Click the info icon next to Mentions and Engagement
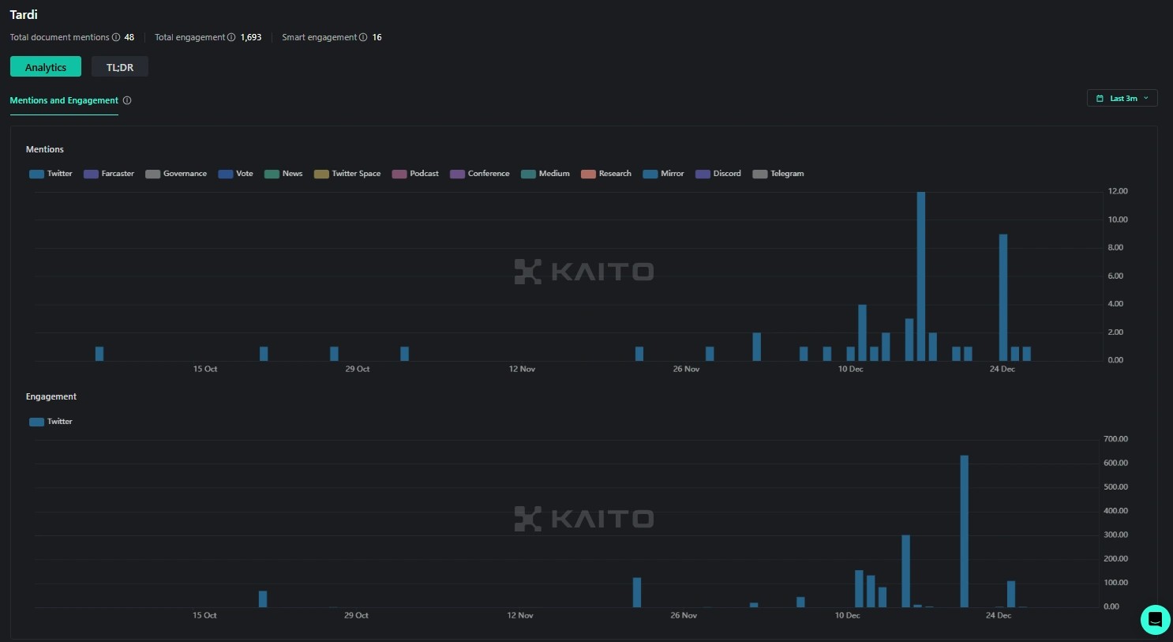The width and height of the screenshot is (1173, 642). coord(127,100)
